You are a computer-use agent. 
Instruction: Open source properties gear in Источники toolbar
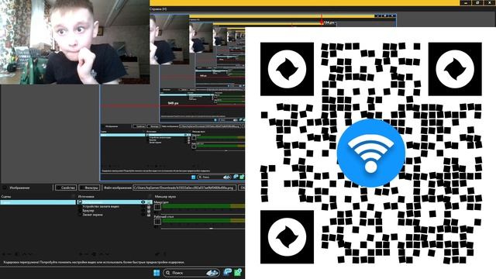(94, 254)
